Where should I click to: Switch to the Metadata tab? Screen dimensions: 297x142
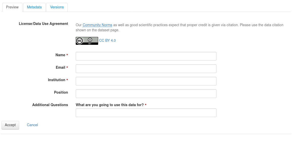click(34, 7)
